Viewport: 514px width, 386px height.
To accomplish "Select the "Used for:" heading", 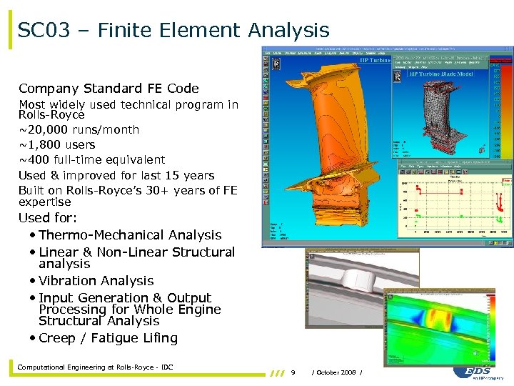I will [x=48, y=217].
